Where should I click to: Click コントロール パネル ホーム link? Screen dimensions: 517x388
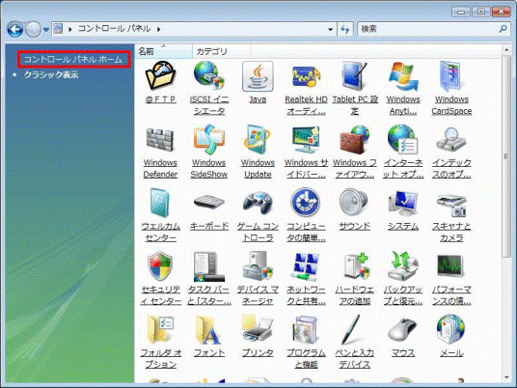click(73, 60)
